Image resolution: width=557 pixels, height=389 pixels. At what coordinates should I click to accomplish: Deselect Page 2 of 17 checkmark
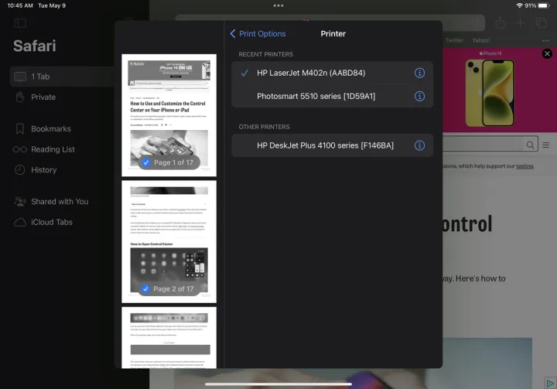(145, 288)
